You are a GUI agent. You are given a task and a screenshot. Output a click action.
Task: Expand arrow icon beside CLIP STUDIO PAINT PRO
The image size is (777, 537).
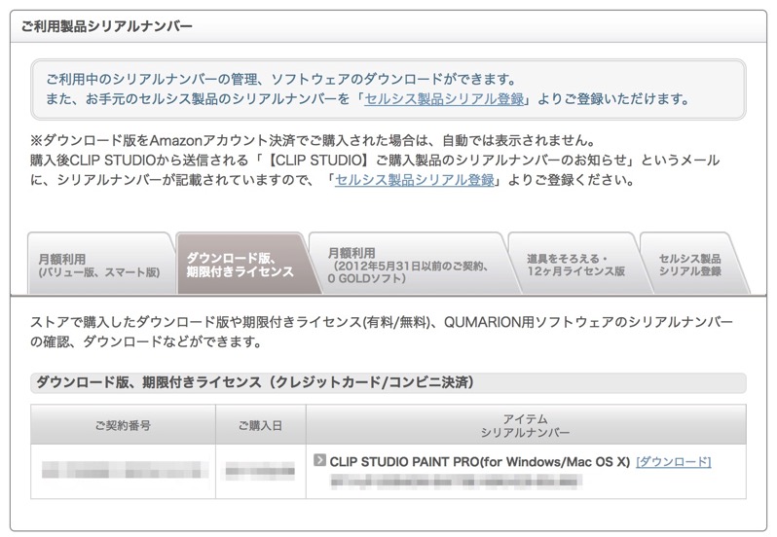[319, 460]
